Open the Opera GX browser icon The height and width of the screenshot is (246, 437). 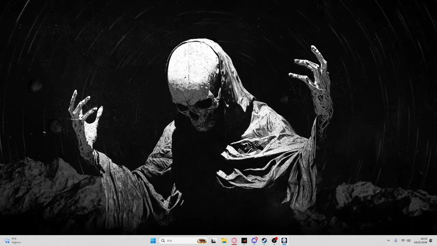click(234, 241)
